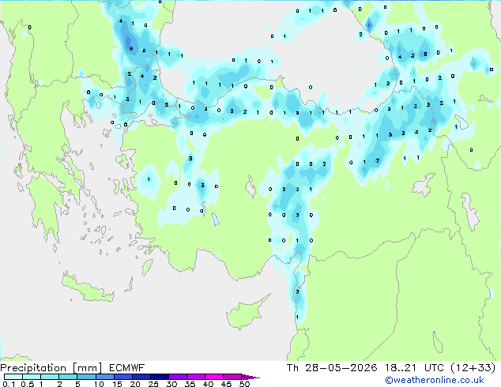This screenshot has width=501, height=387.
Task: Select the 30–35 mm purple legend swatch
Action: pyautogui.click(x=177, y=377)
